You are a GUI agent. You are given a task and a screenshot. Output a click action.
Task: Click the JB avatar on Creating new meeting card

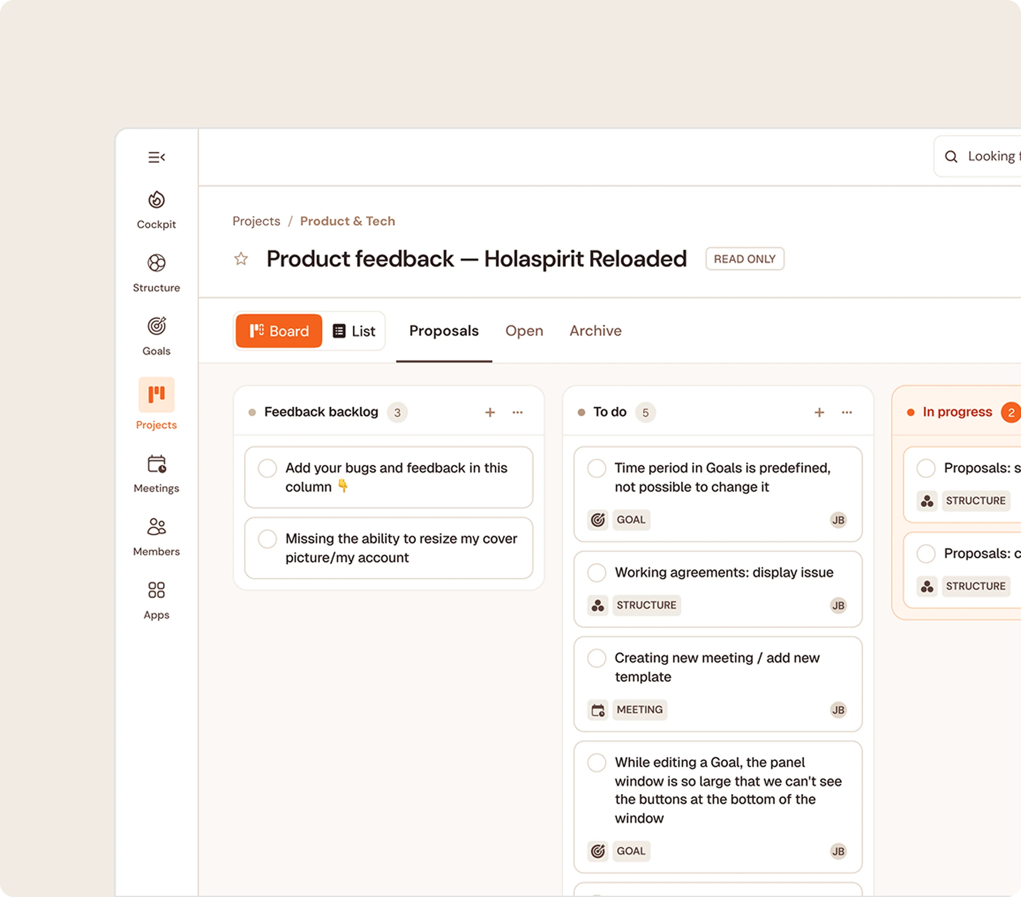838,710
